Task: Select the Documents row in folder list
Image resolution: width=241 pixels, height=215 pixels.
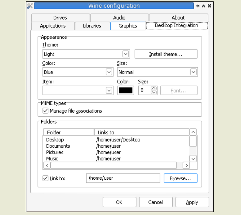Action: click(x=58, y=146)
